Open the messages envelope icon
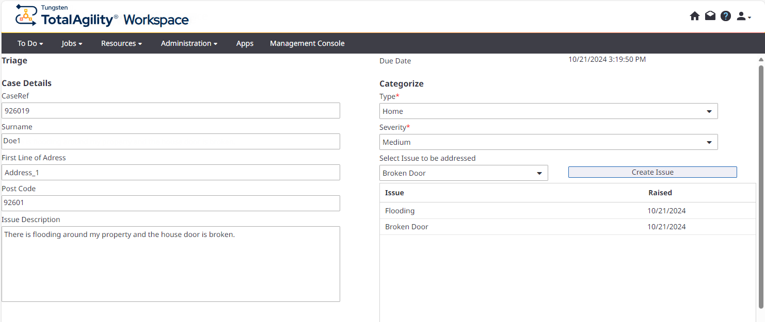Viewport: 765px width, 322px height. tap(710, 16)
